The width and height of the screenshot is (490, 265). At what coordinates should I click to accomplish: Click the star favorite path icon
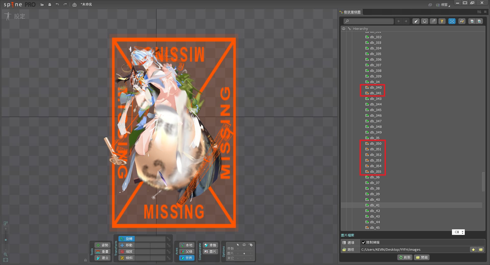coord(473,249)
